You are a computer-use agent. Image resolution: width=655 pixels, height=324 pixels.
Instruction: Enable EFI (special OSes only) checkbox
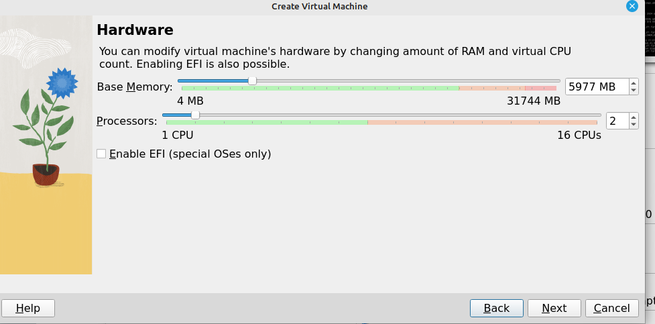tap(101, 154)
